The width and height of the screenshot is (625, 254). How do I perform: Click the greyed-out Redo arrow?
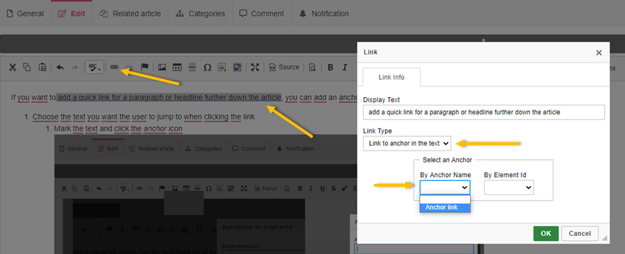tap(74, 67)
